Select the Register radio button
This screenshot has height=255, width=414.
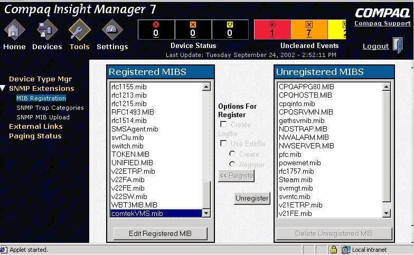coord(232,165)
